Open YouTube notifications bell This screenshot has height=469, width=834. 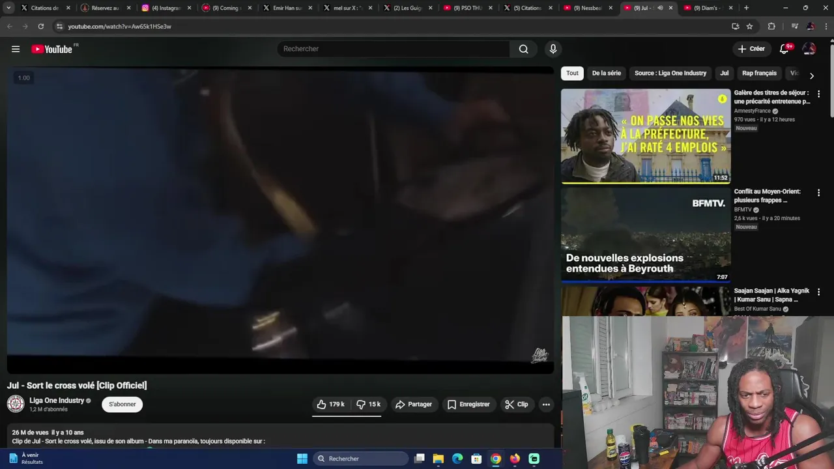tap(784, 49)
